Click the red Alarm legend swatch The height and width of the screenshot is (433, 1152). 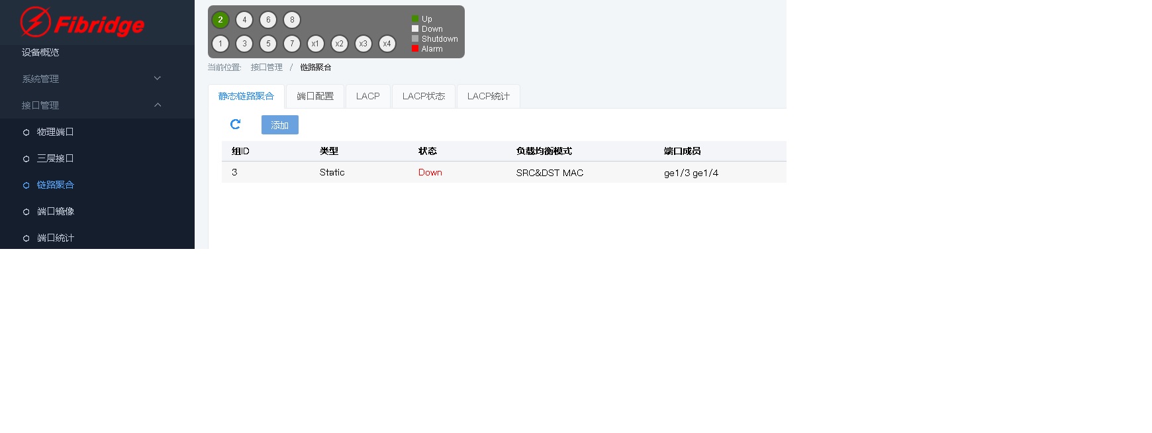point(415,48)
